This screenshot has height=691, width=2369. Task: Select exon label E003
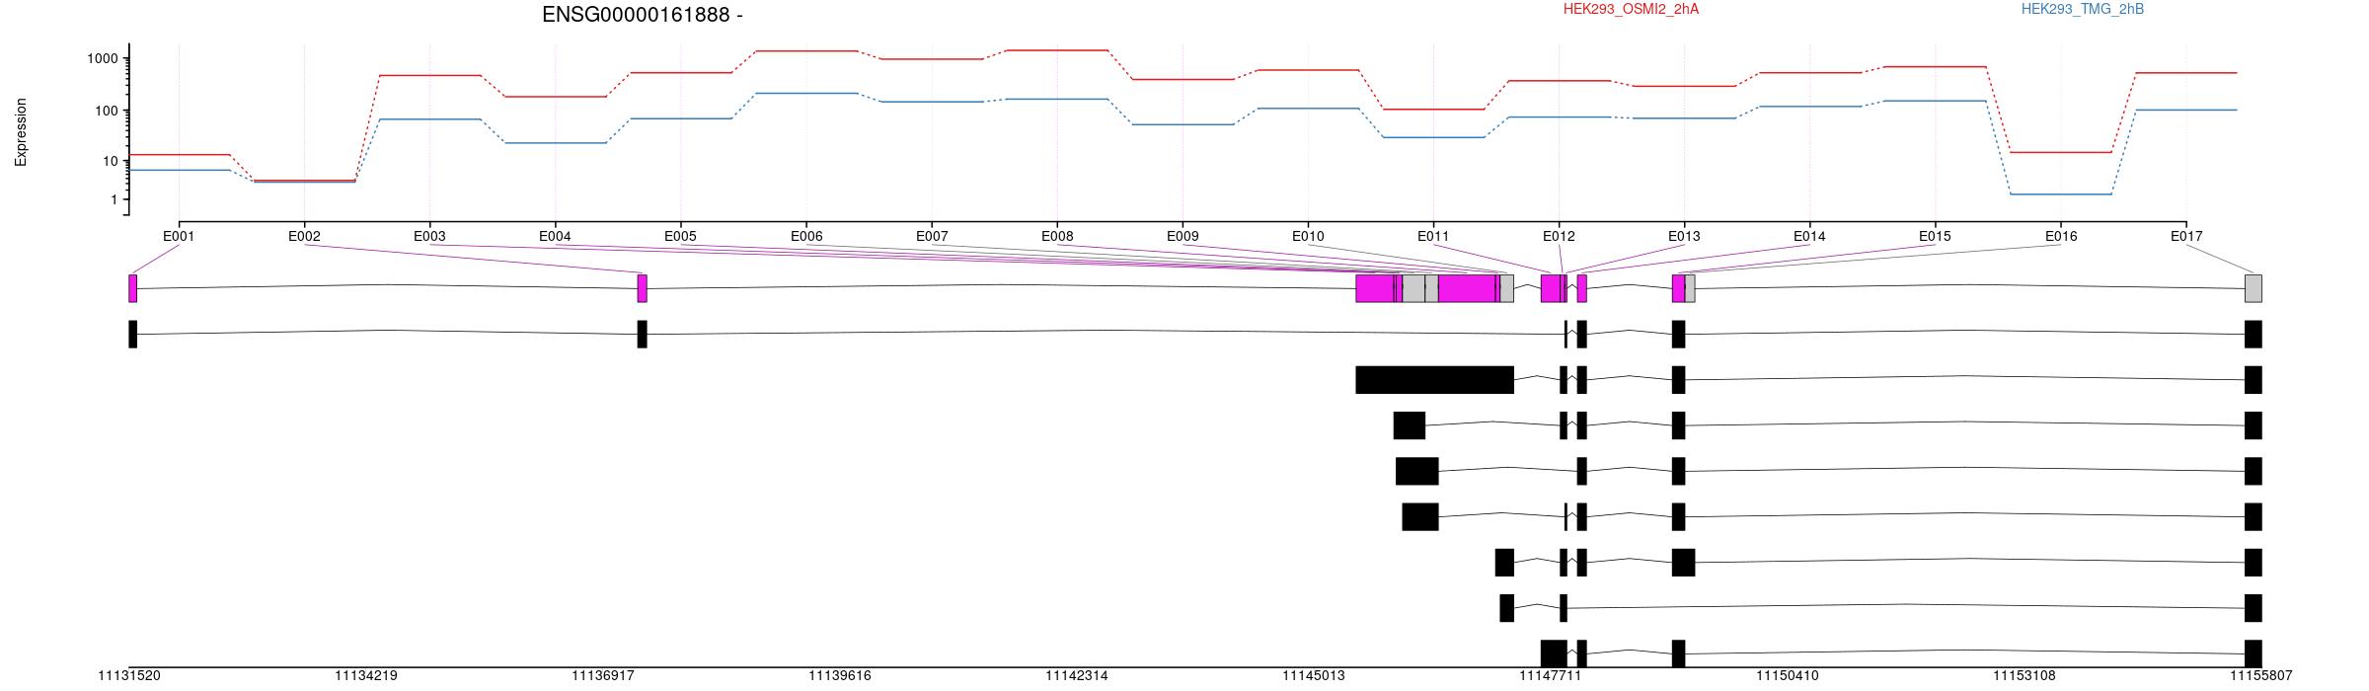[429, 236]
